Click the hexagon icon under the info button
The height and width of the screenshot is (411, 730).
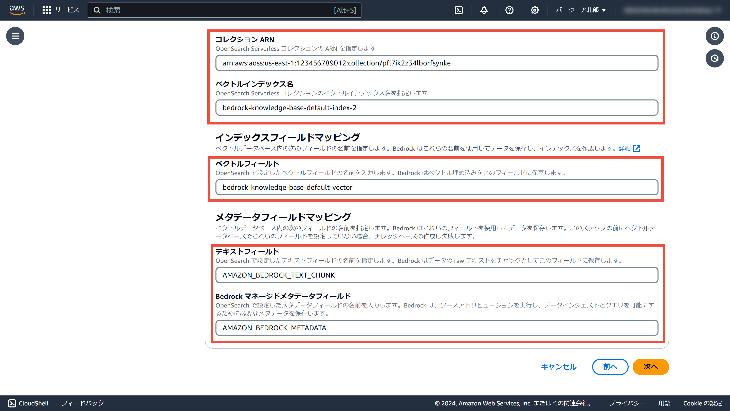[x=715, y=58]
